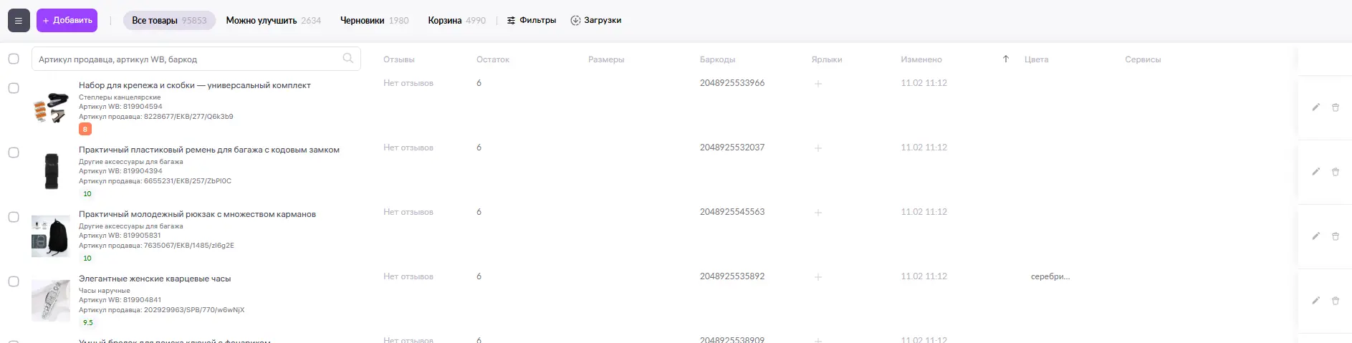
Task: Select the quartz watch product checkbox
Action: point(14,281)
